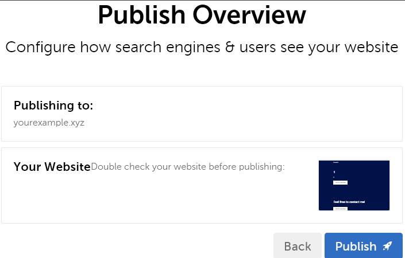405x258 pixels.
Task: Open the website preview thumbnail
Action: tap(354, 185)
